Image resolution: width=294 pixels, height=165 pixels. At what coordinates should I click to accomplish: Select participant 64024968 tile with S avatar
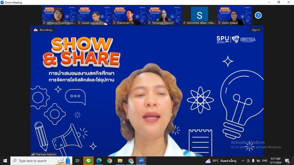tap(200, 15)
